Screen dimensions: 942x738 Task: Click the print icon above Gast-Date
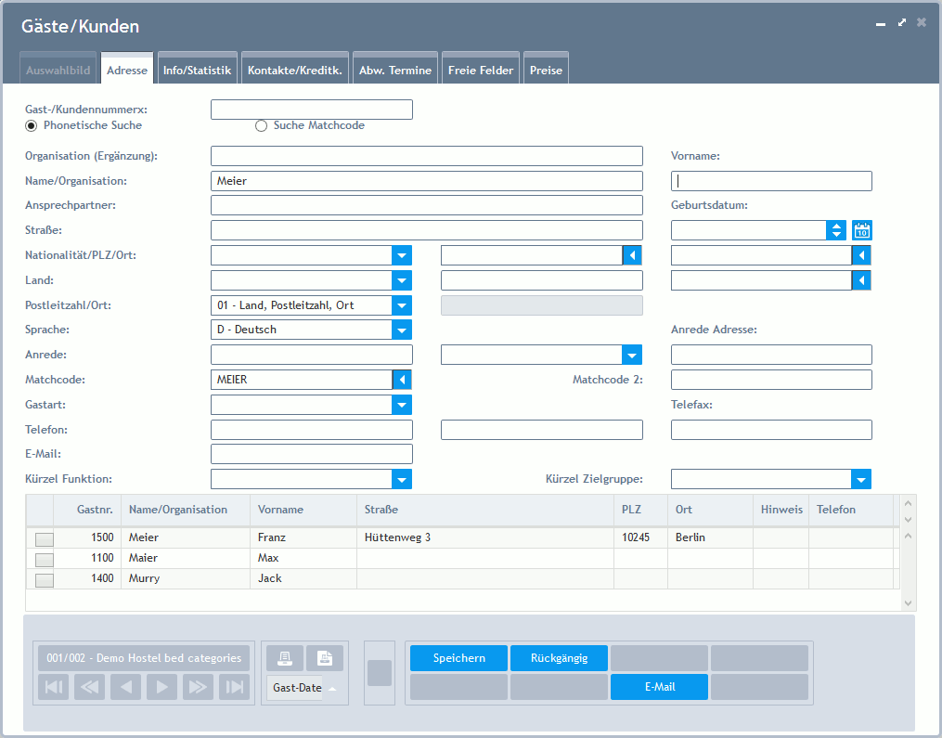click(285, 658)
